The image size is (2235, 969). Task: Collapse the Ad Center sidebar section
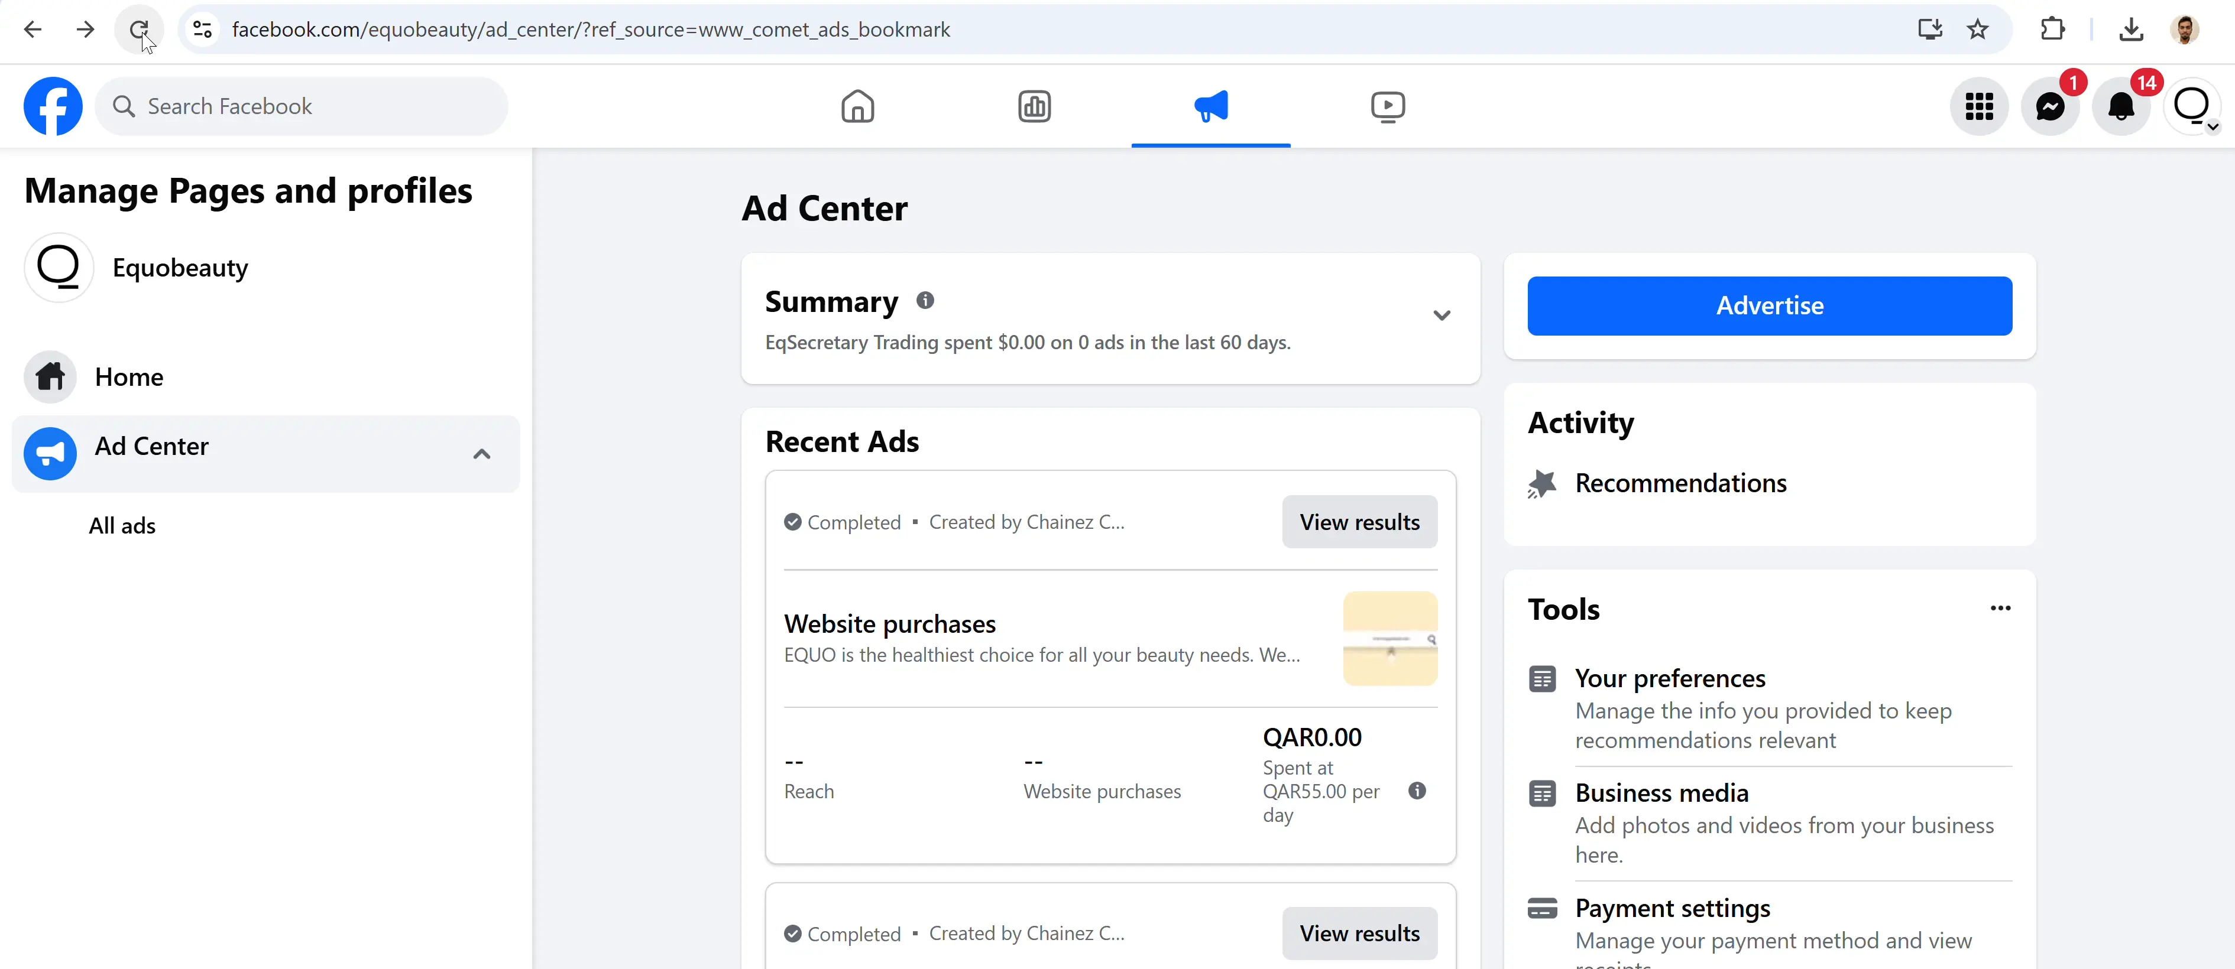click(x=482, y=453)
